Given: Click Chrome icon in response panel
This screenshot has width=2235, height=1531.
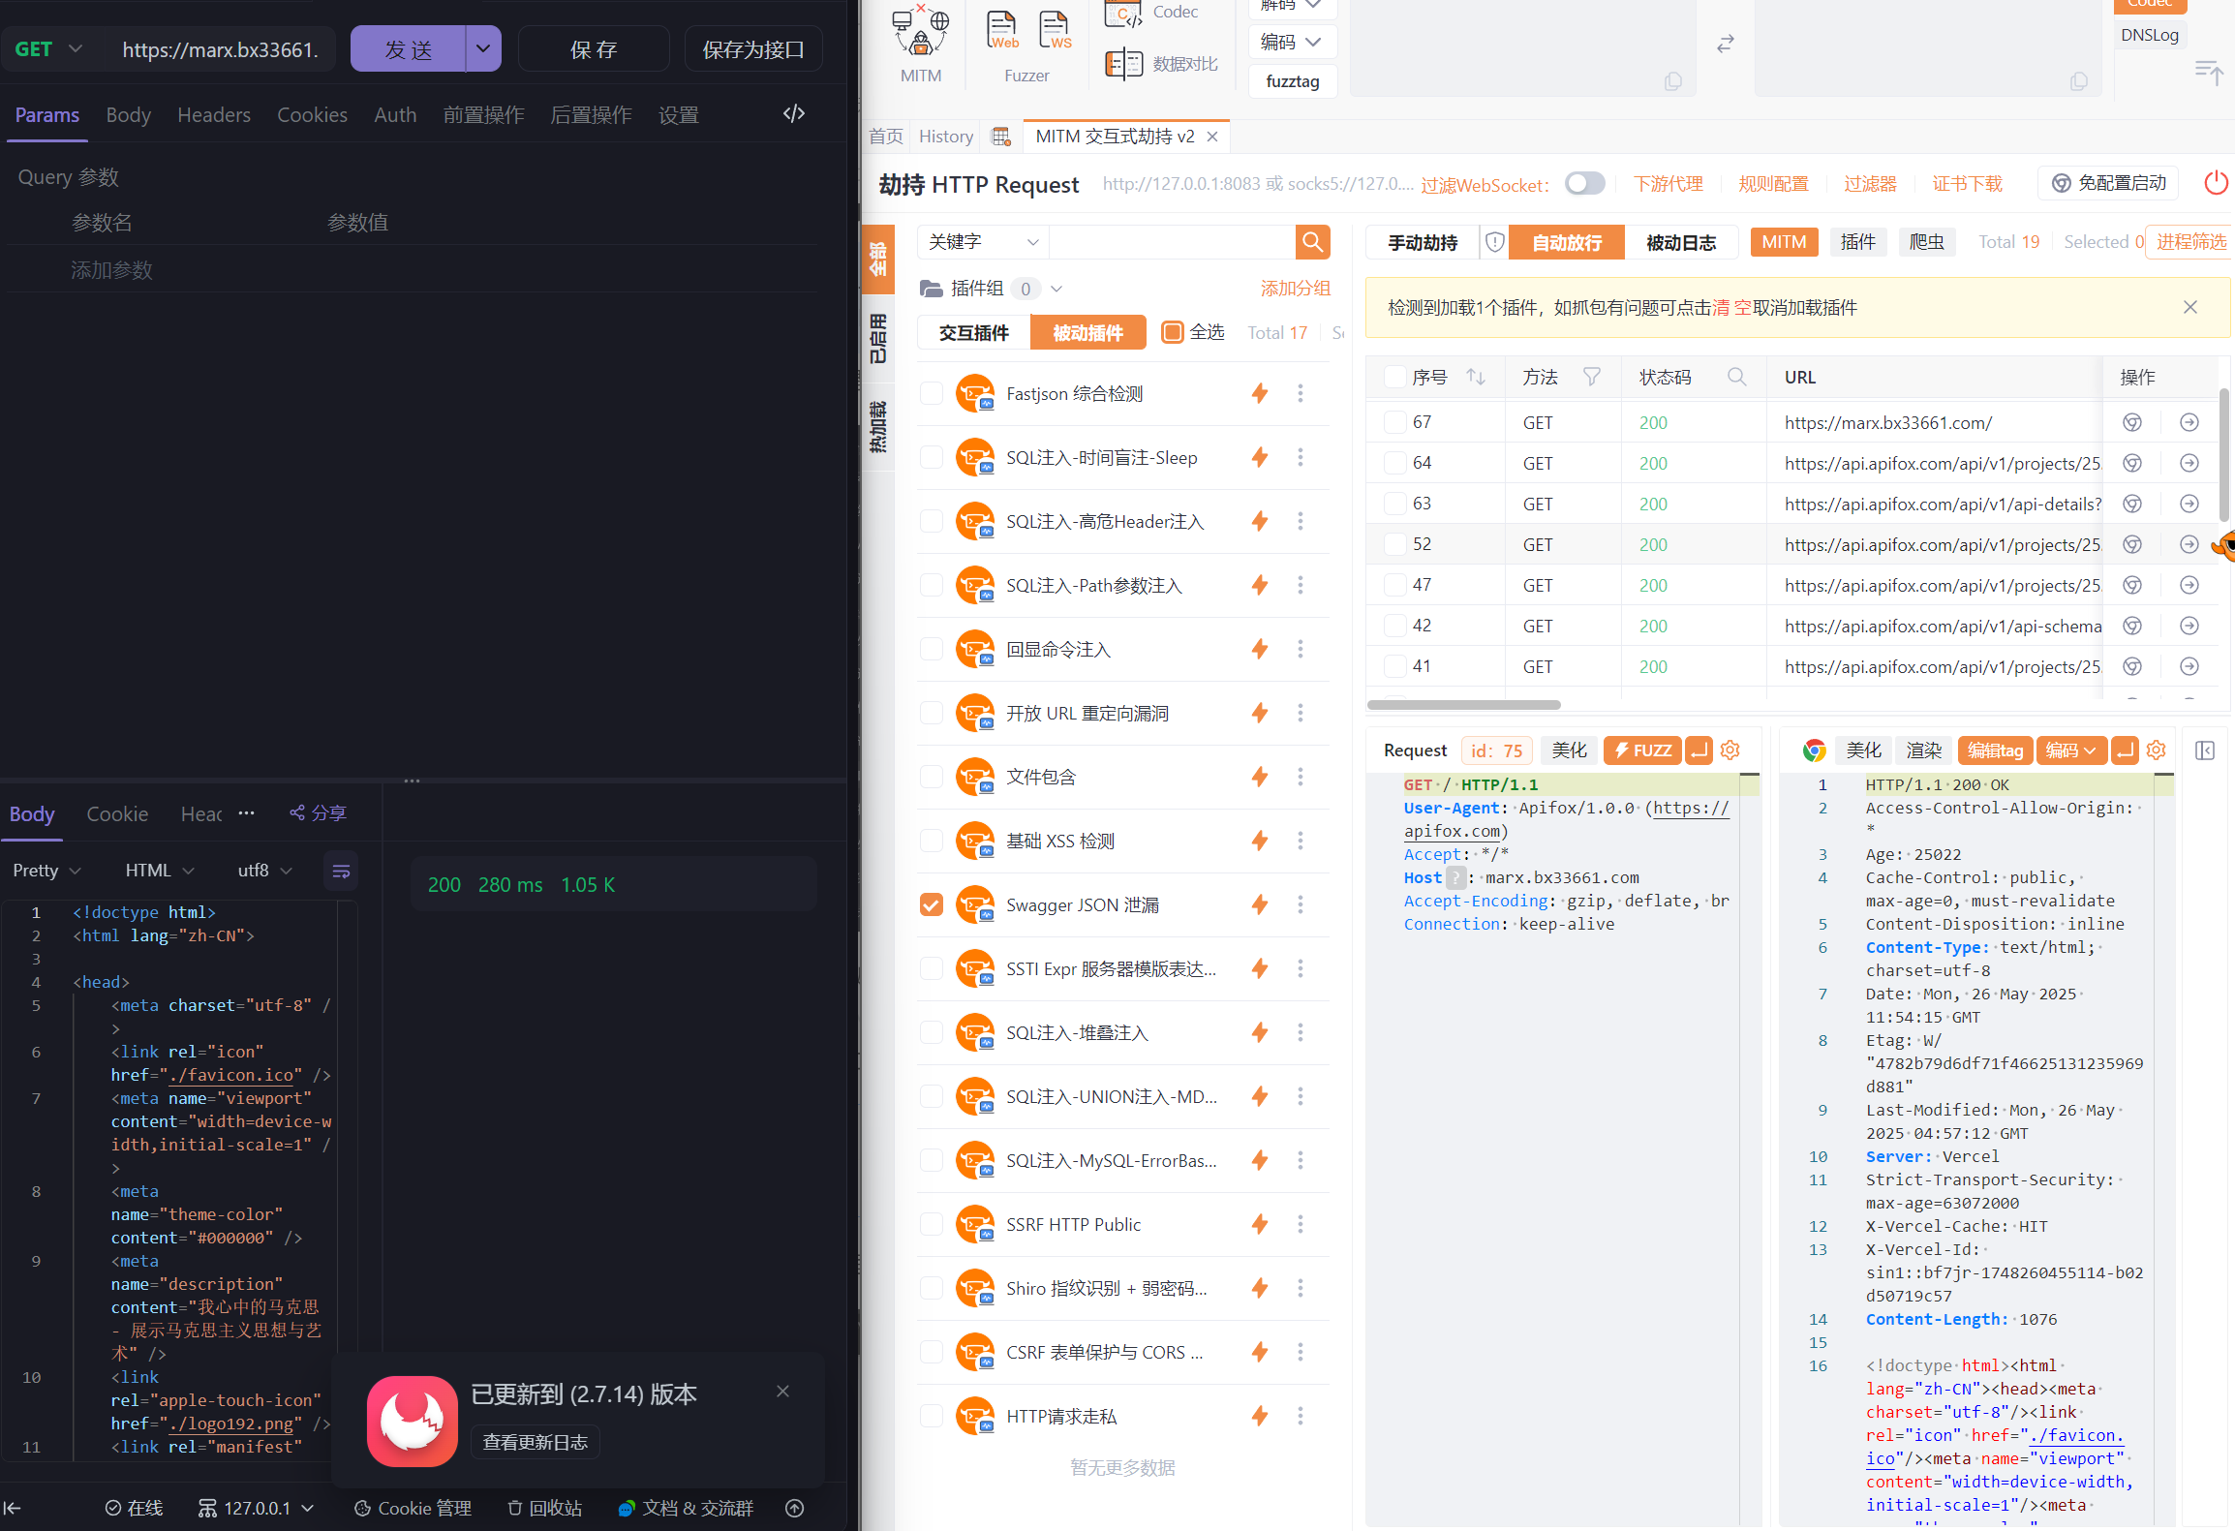Looking at the screenshot, I should pos(1814,750).
